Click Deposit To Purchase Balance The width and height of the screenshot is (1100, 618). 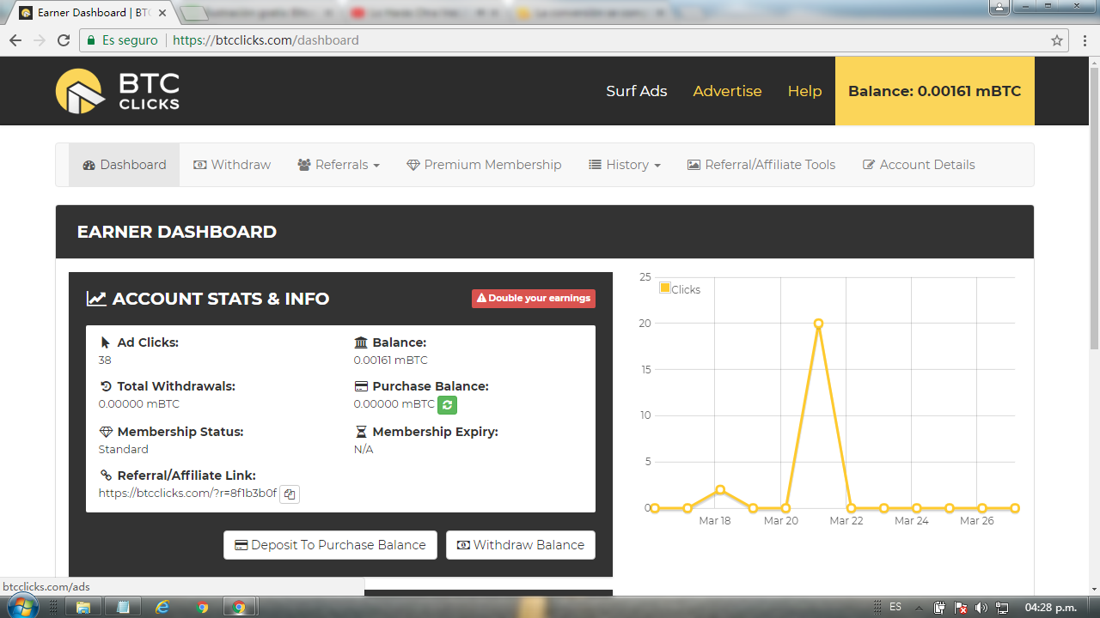coord(330,545)
